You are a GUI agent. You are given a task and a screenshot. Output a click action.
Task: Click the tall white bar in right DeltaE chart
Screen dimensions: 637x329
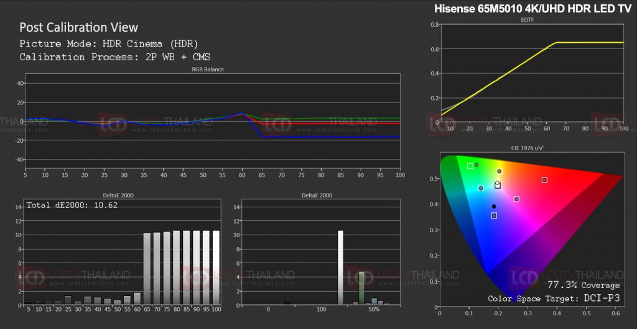[x=340, y=268]
